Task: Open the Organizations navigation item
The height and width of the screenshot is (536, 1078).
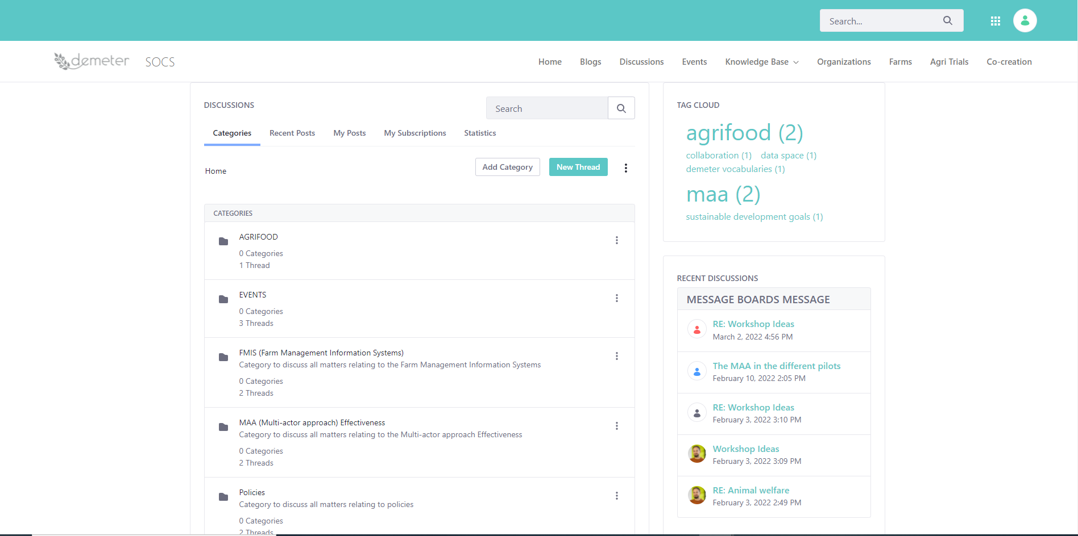Action: 844,62
